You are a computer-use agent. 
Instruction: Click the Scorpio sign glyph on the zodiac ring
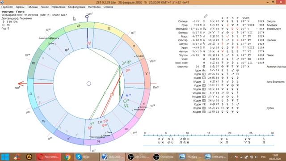point(44,121)
